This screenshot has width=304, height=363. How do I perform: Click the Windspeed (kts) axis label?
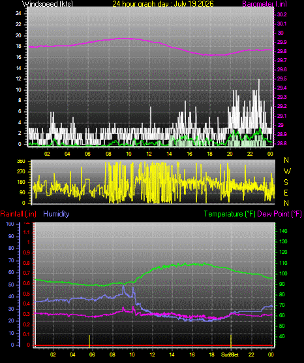pos(48,4)
